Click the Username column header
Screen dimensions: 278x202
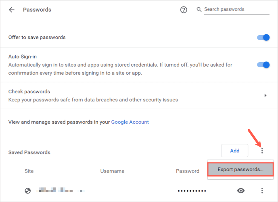click(x=112, y=171)
